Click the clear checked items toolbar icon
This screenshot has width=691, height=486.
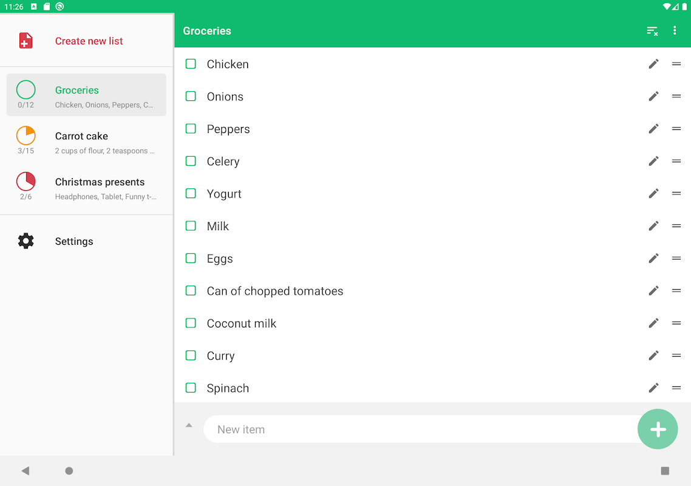pyautogui.click(x=652, y=31)
